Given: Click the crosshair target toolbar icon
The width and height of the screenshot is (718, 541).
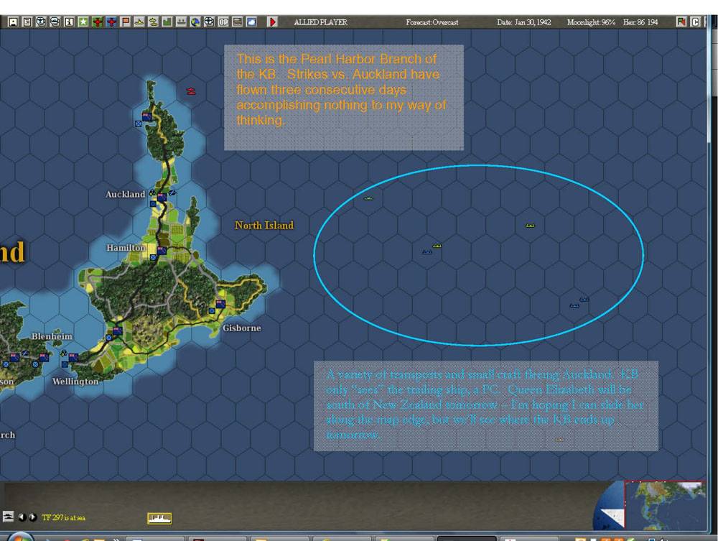Looking at the screenshot, I should (x=209, y=22).
